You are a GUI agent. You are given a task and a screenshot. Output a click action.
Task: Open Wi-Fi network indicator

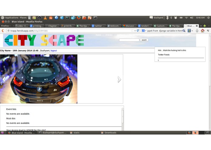[186, 18]
